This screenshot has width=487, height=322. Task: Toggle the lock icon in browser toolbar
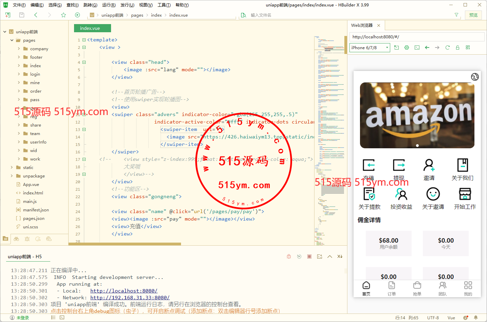pos(457,48)
